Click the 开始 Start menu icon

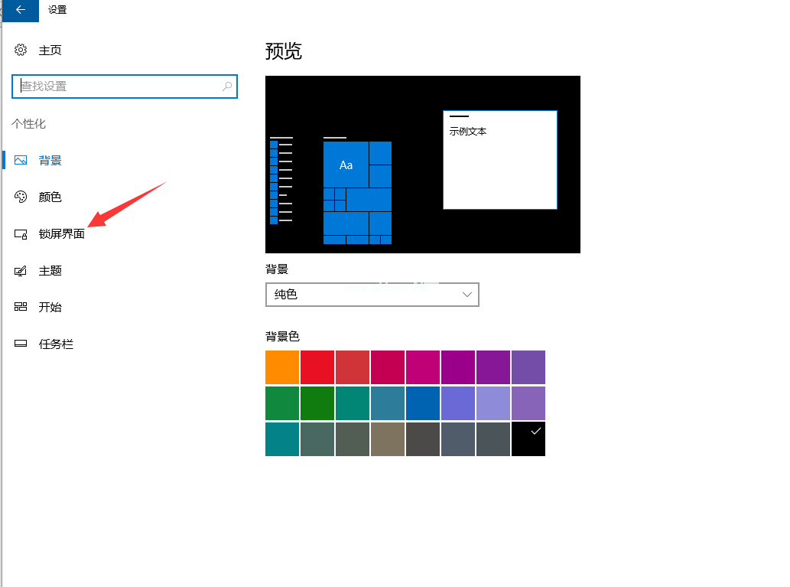coord(21,307)
